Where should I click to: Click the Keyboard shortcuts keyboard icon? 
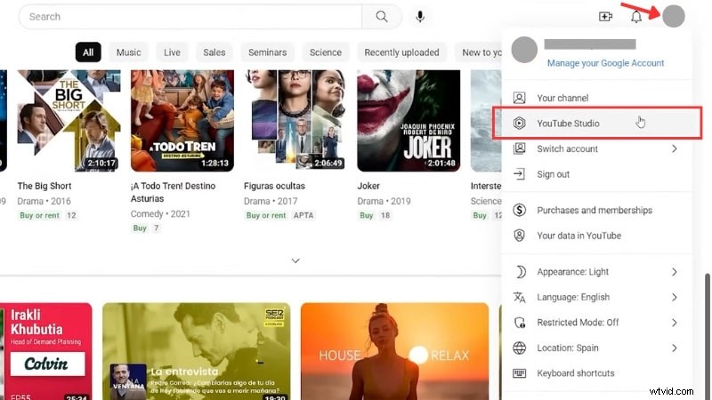click(520, 373)
